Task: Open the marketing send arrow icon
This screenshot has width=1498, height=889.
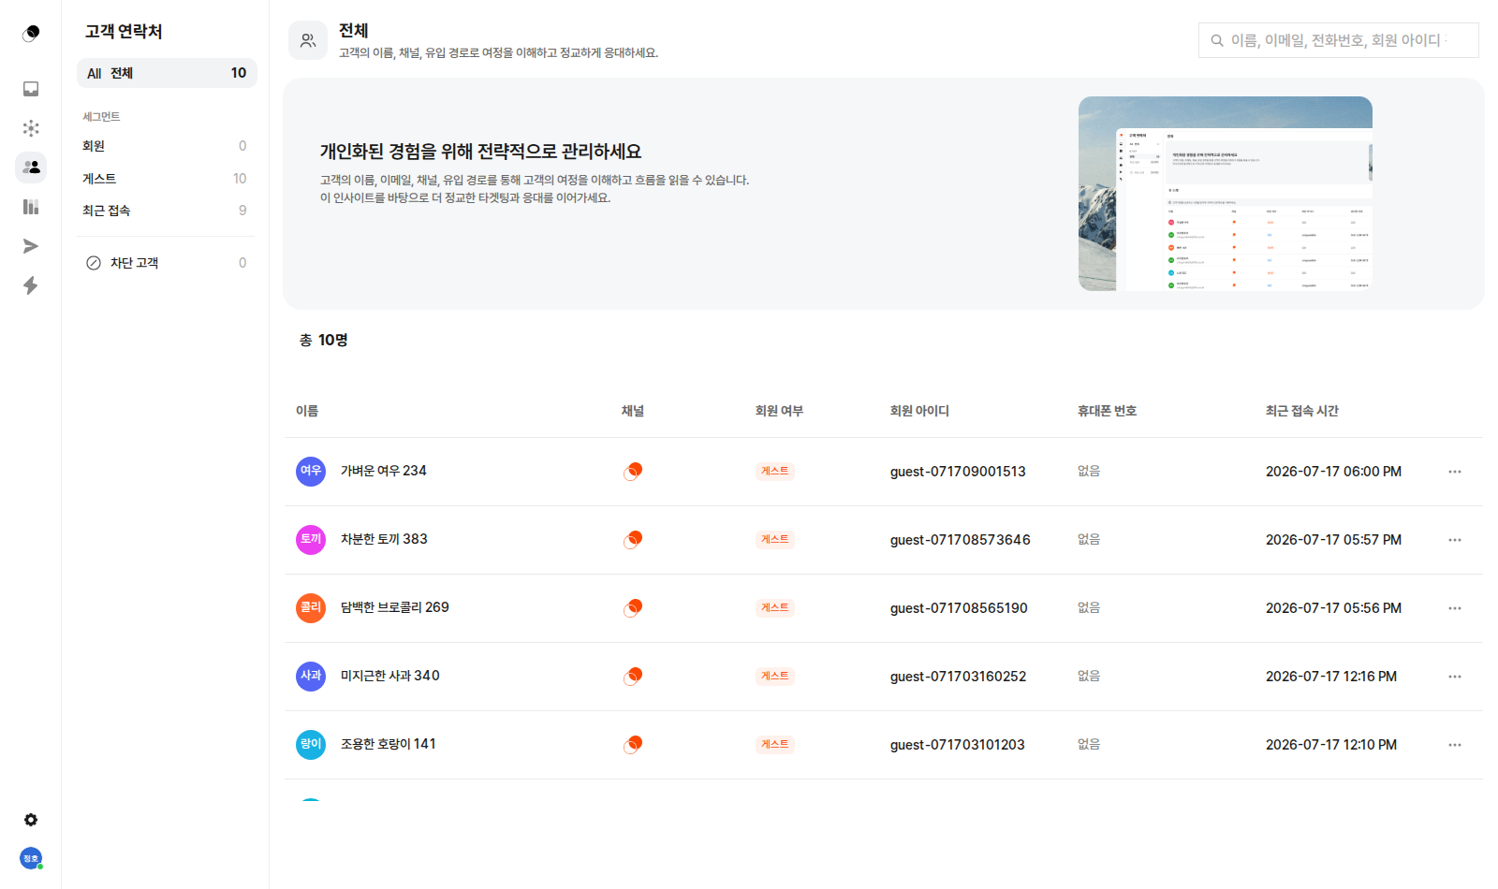Action: coord(31,246)
